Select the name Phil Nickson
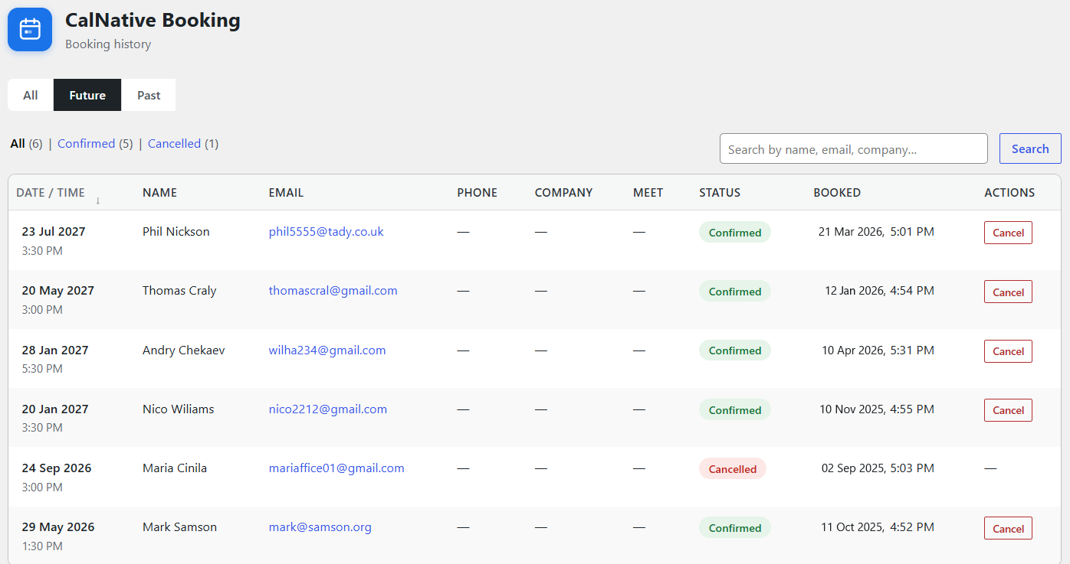 pyautogui.click(x=176, y=232)
